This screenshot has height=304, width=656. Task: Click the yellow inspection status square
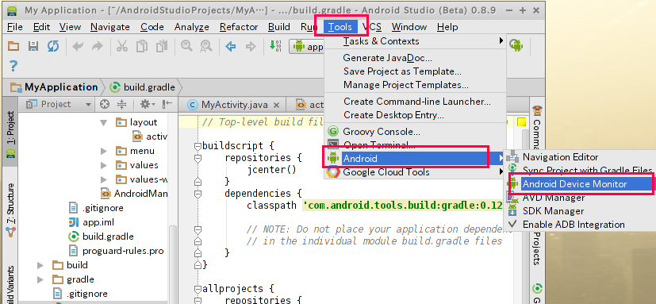point(521,122)
